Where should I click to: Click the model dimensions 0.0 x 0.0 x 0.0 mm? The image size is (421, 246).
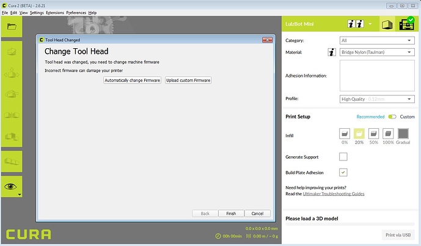click(x=262, y=228)
